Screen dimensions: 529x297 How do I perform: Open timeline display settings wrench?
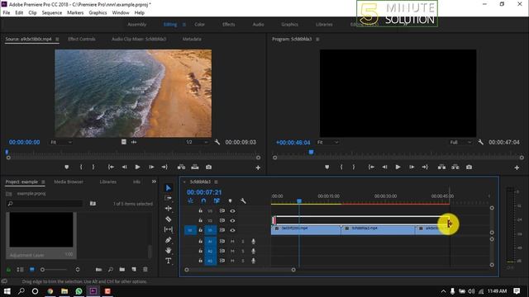coord(243,200)
